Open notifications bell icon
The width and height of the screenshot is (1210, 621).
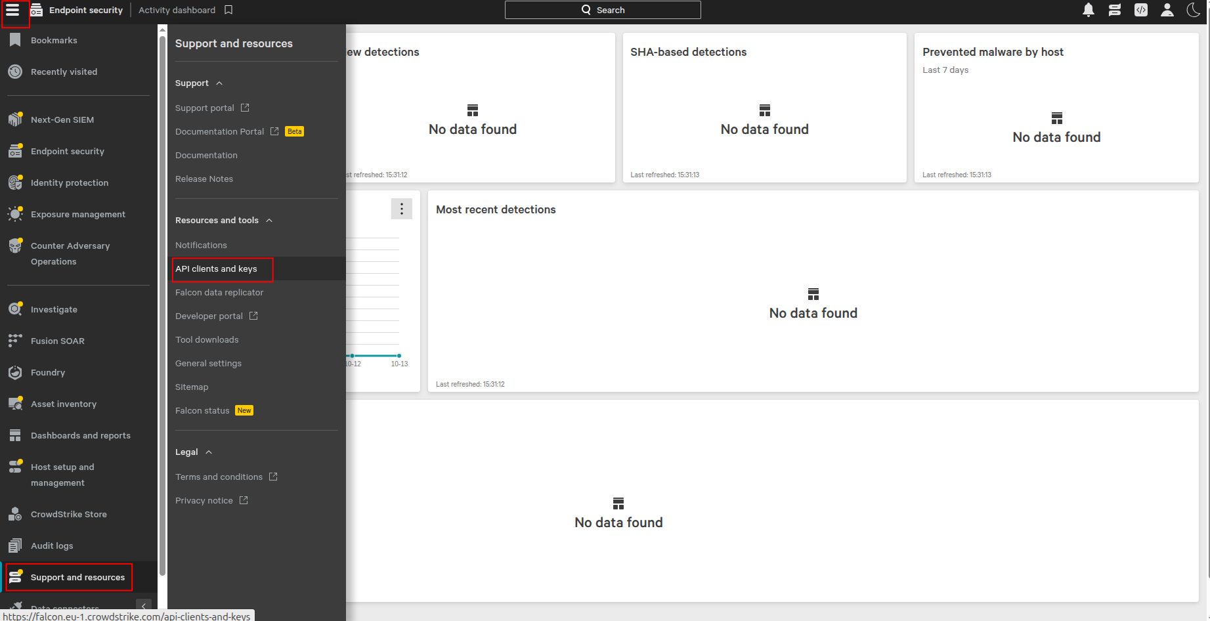[1089, 10]
